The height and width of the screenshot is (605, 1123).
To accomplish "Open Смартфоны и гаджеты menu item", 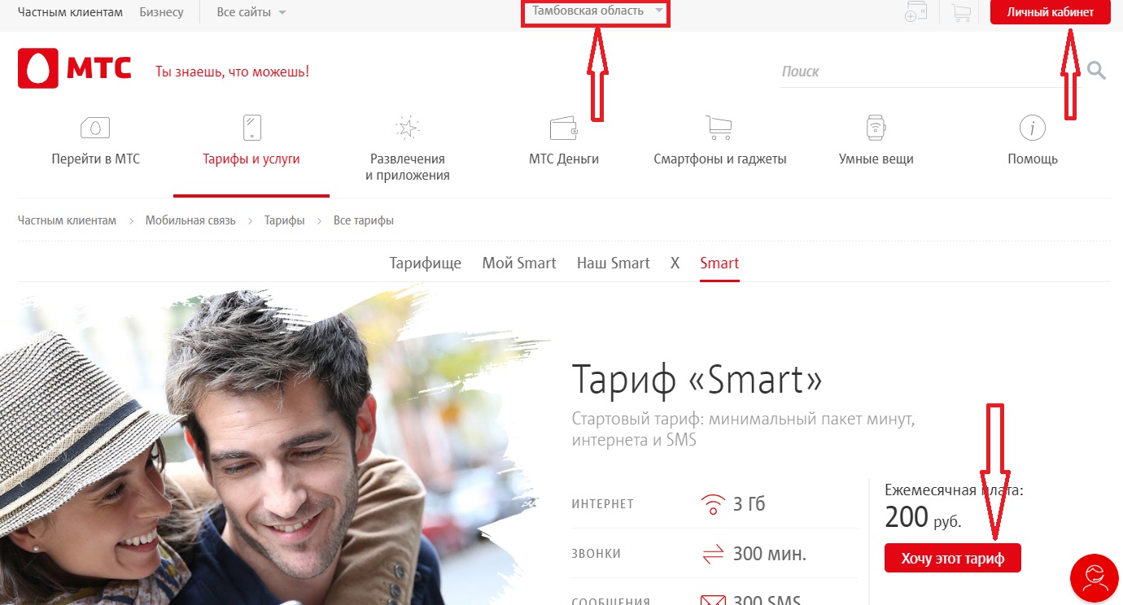I will coord(720,159).
